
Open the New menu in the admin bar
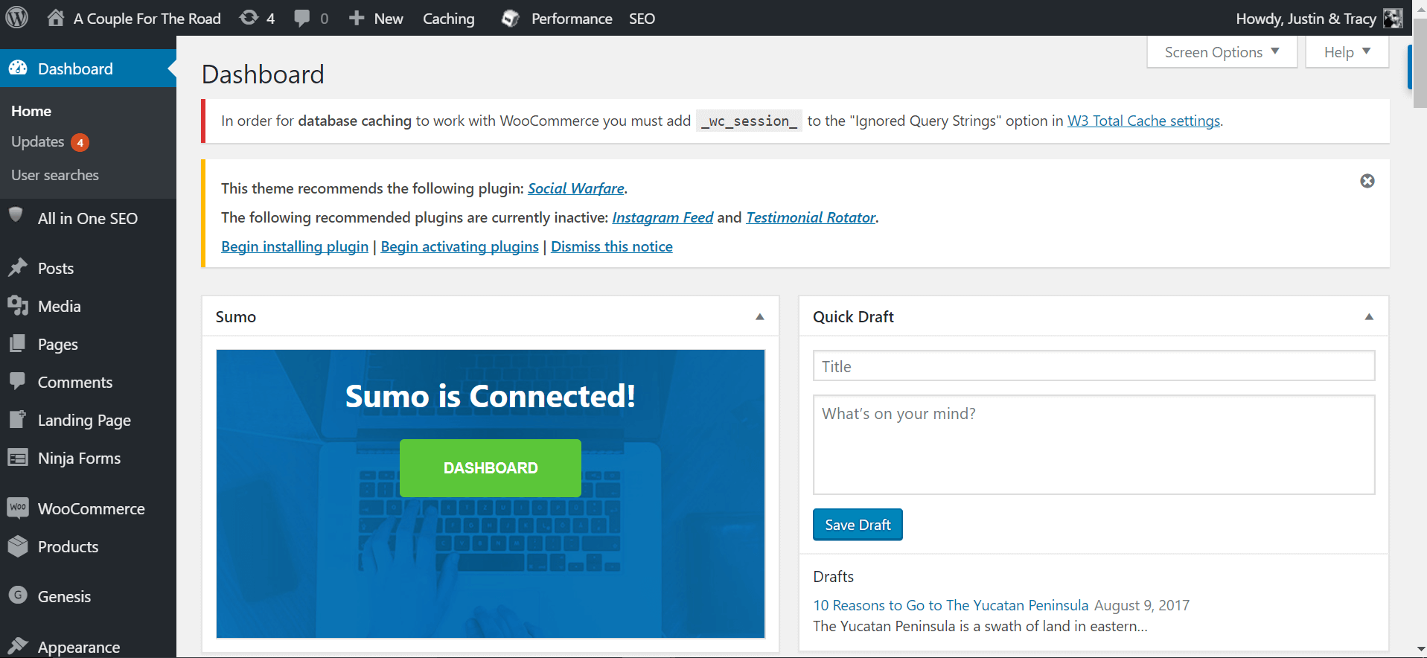tap(389, 19)
